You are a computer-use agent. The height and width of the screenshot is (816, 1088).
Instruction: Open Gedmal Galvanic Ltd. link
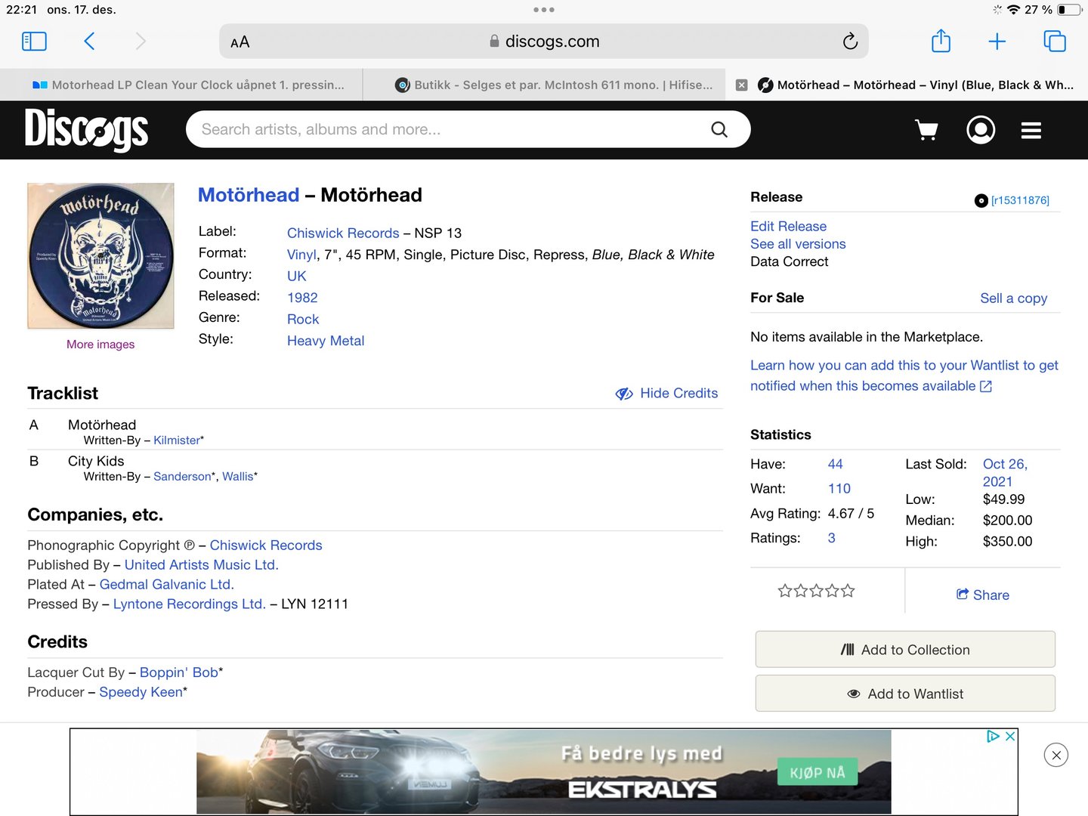(167, 585)
